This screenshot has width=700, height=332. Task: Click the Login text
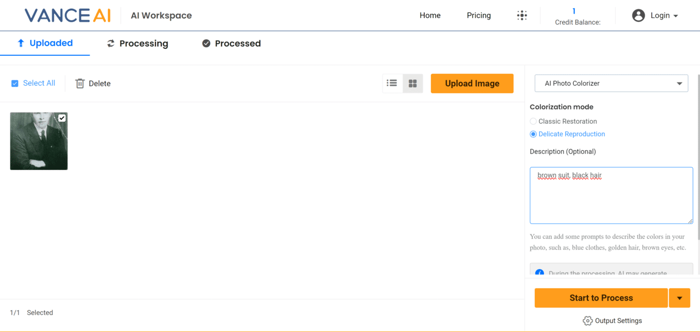(x=660, y=15)
